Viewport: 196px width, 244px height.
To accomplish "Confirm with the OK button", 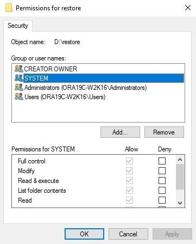I will click(x=84, y=234).
